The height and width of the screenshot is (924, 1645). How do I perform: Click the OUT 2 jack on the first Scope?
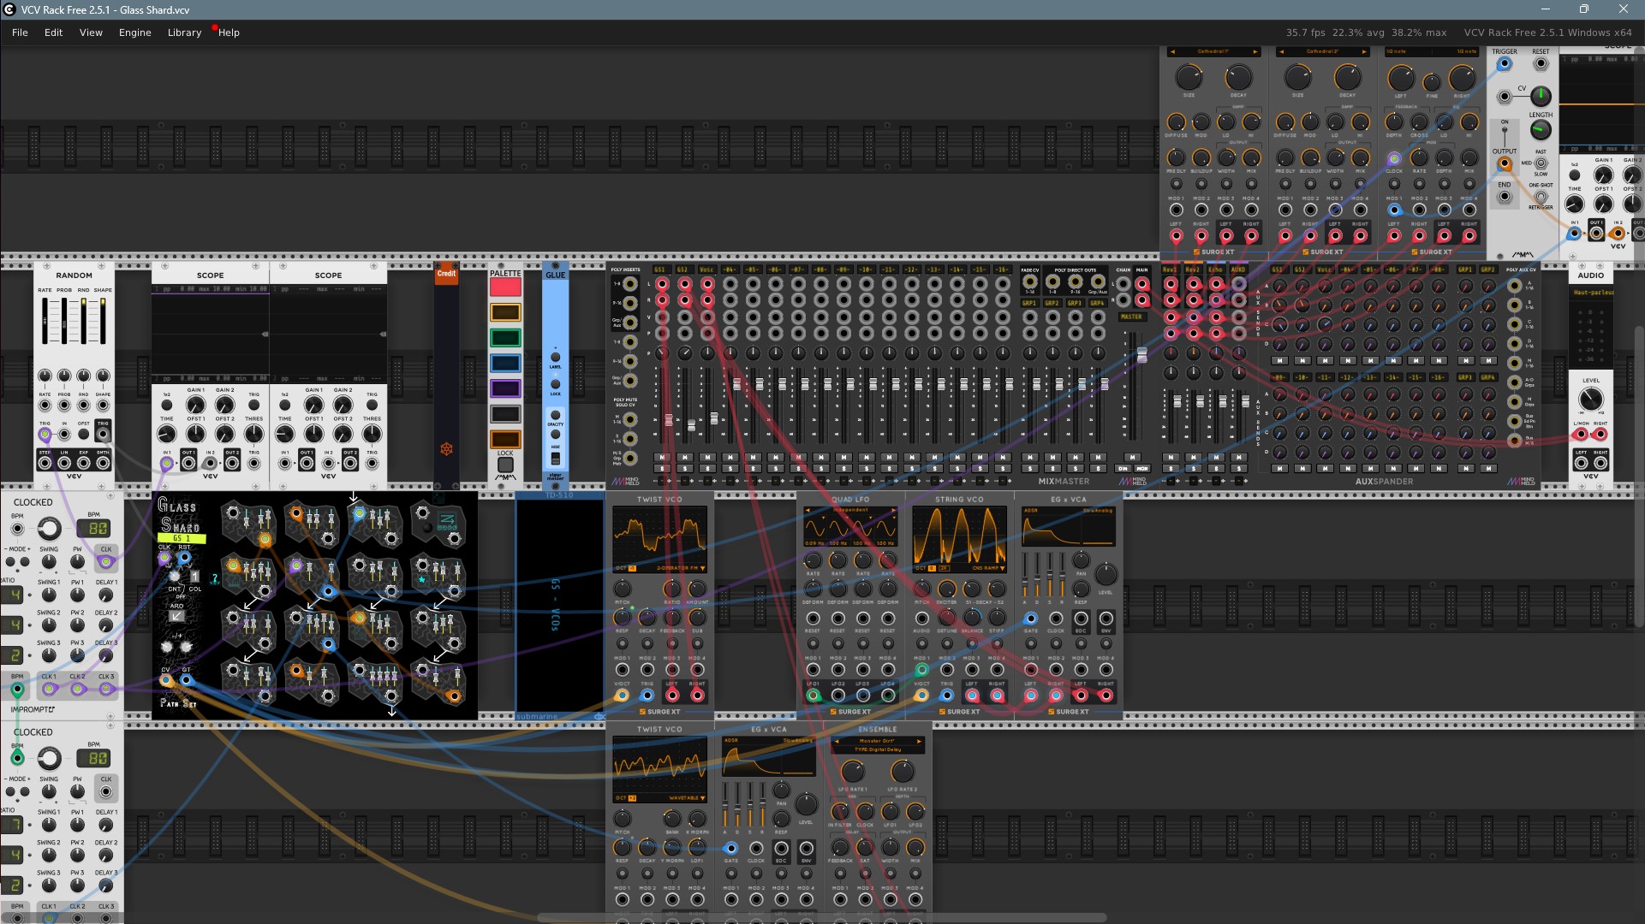(x=232, y=463)
